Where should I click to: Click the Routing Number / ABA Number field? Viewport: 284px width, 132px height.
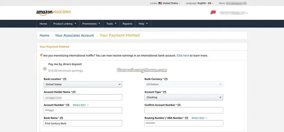click(x=184, y=124)
